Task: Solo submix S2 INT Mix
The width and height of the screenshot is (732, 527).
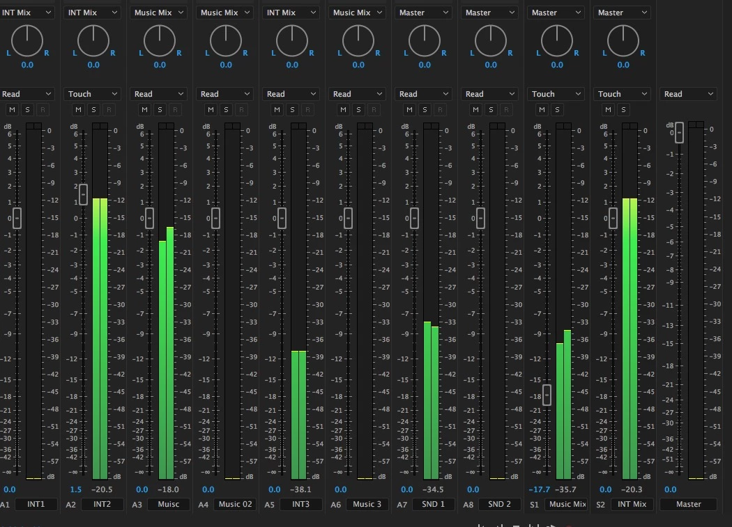Action: 624,109
